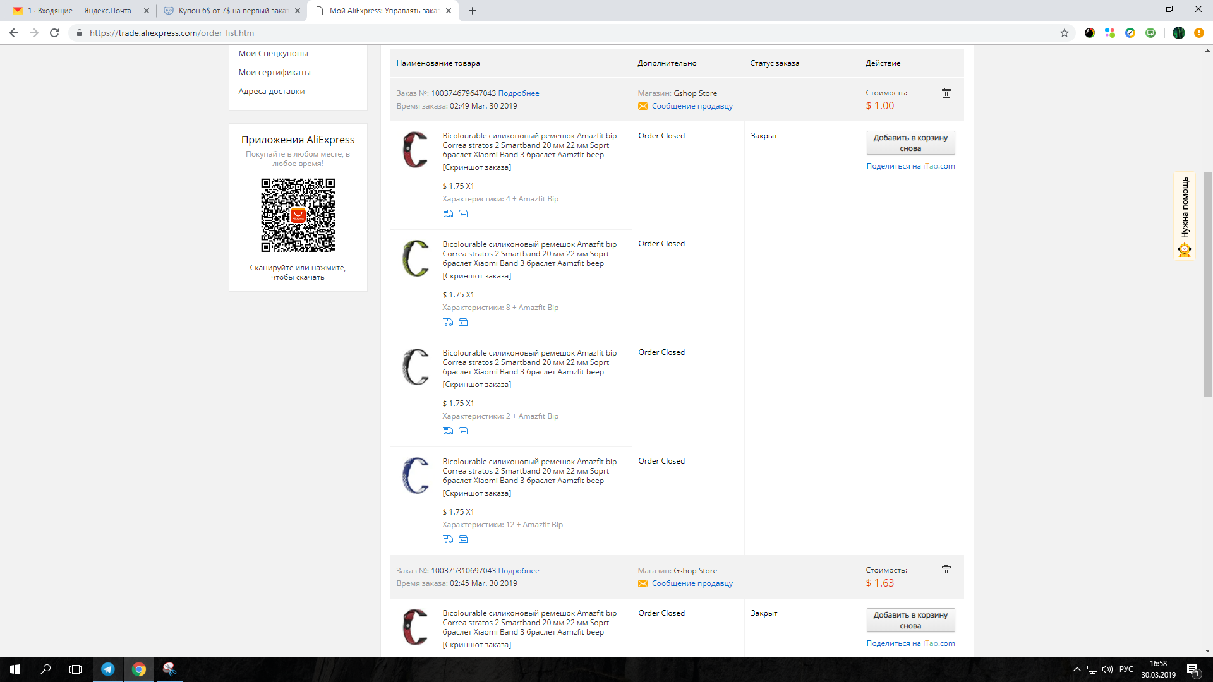This screenshot has width=1213, height=682.
Task: Open gray-black strap product thumbnail
Action: click(x=416, y=367)
